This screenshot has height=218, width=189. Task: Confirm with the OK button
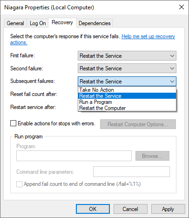(93, 209)
